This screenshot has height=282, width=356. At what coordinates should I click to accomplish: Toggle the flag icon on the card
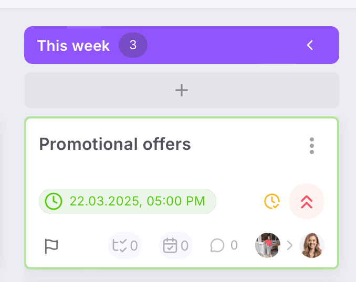pyautogui.click(x=51, y=245)
